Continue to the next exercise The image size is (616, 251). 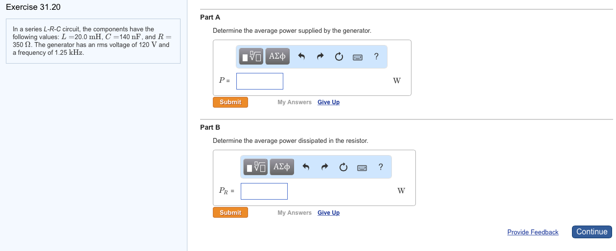pyautogui.click(x=592, y=232)
